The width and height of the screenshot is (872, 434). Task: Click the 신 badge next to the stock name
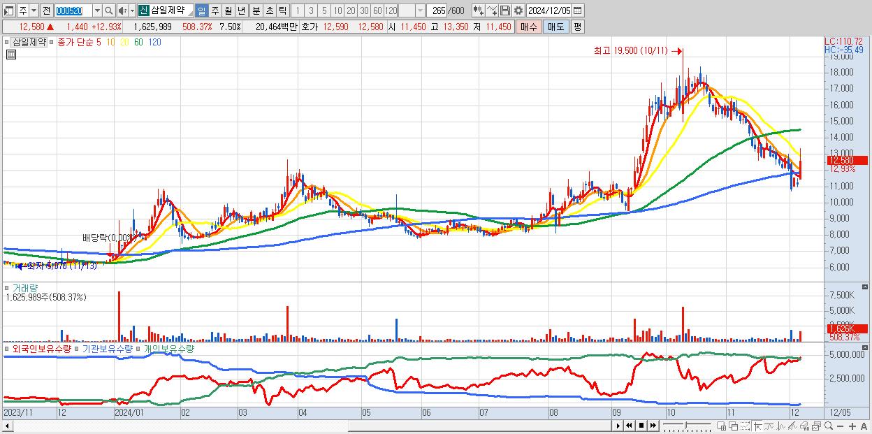click(x=143, y=10)
